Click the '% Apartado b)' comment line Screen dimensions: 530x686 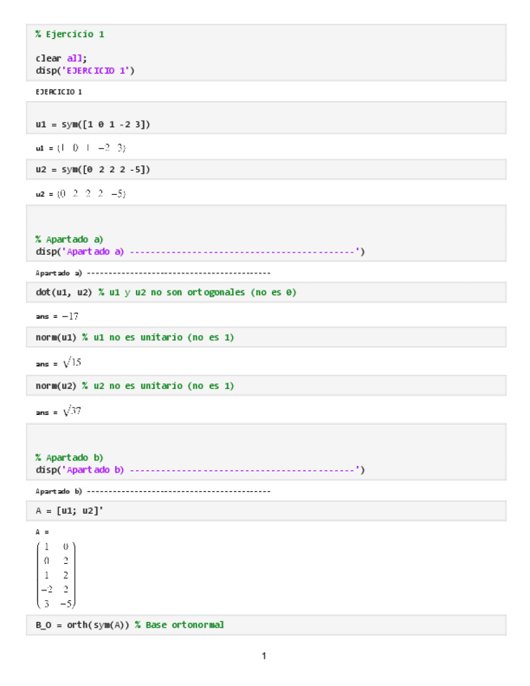tap(70, 457)
